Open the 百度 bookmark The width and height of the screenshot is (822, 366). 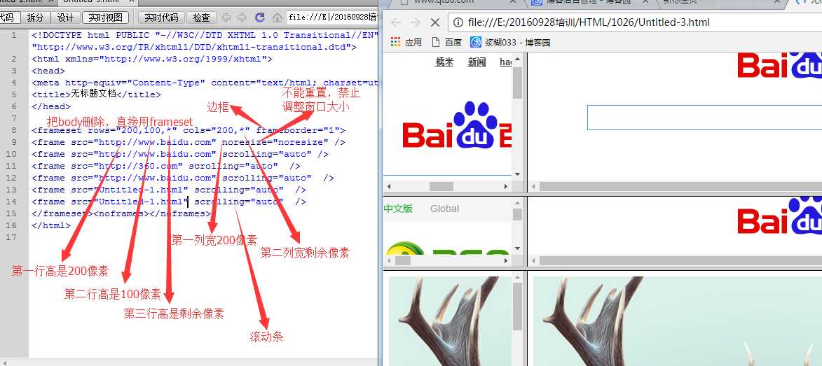coord(446,42)
